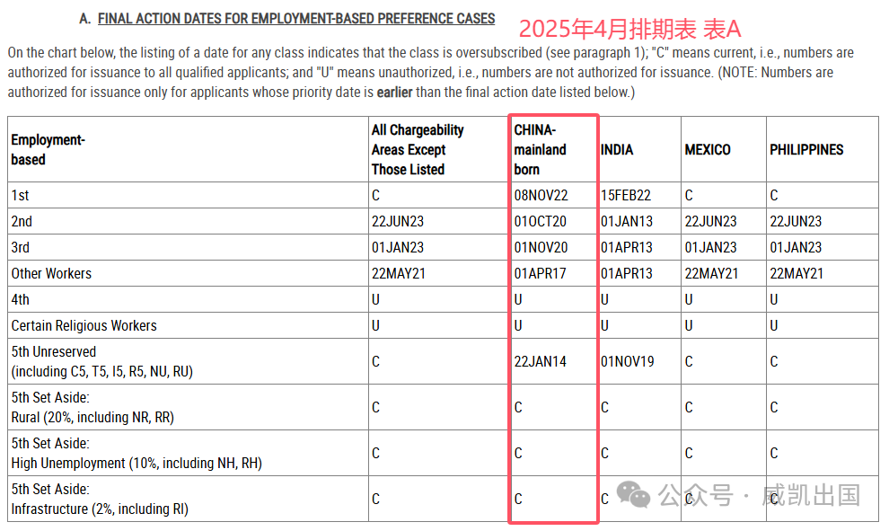Click All Chargeability 2nd date 22JUN23
Viewport: 889px width, 531px height.
click(398, 221)
